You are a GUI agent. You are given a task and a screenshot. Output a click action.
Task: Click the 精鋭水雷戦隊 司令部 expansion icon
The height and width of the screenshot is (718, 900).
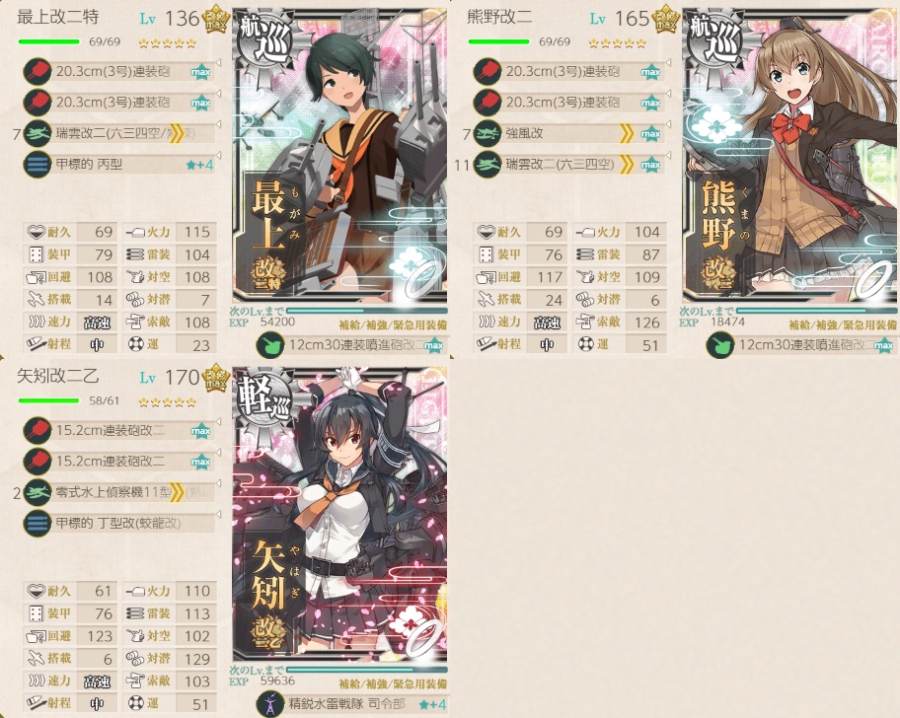point(271,703)
